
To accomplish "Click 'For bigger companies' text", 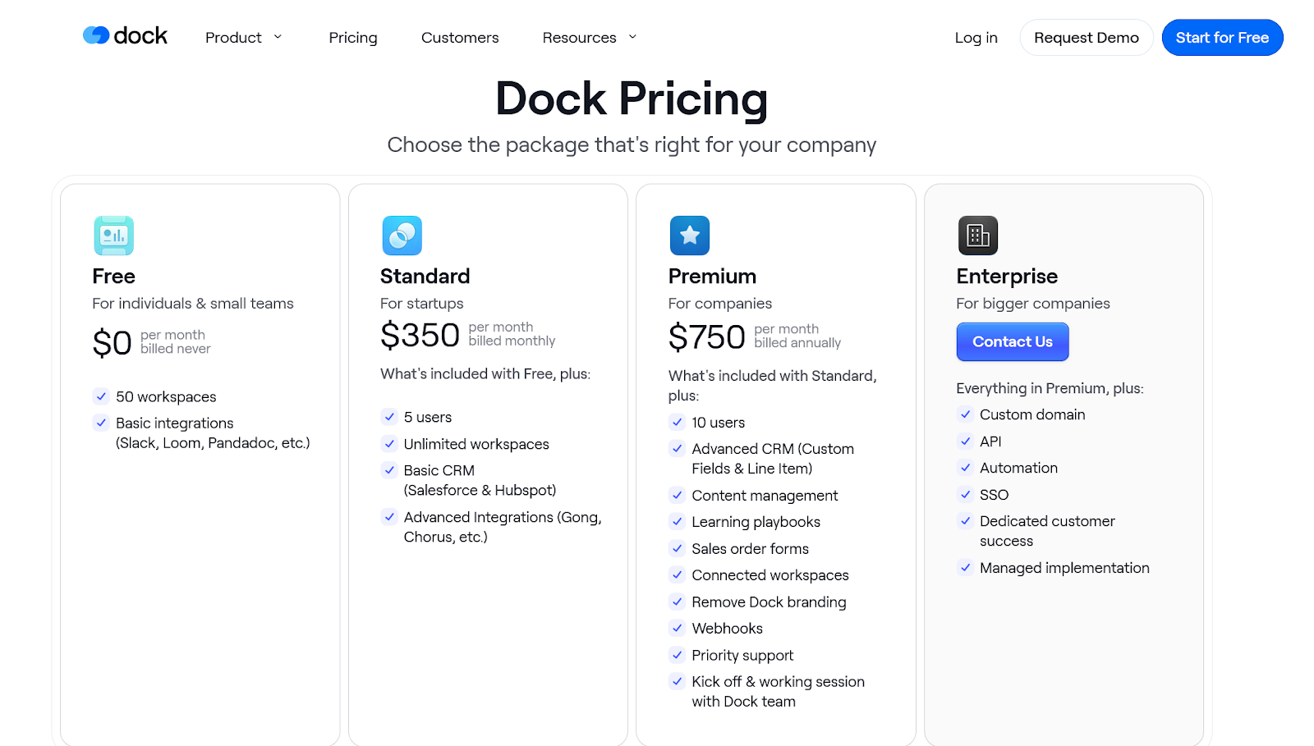I will [x=1033, y=304].
